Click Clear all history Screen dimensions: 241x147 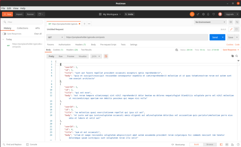pos(38,34)
